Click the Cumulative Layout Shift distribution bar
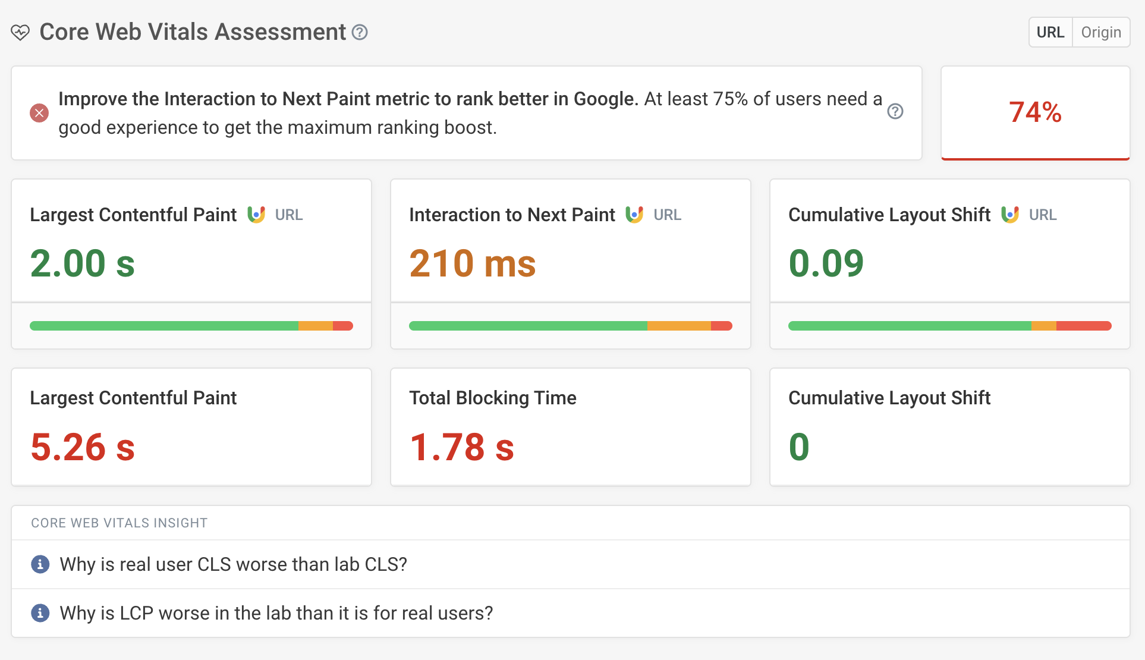Image resolution: width=1145 pixels, height=660 pixels. pyautogui.click(x=949, y=326)
